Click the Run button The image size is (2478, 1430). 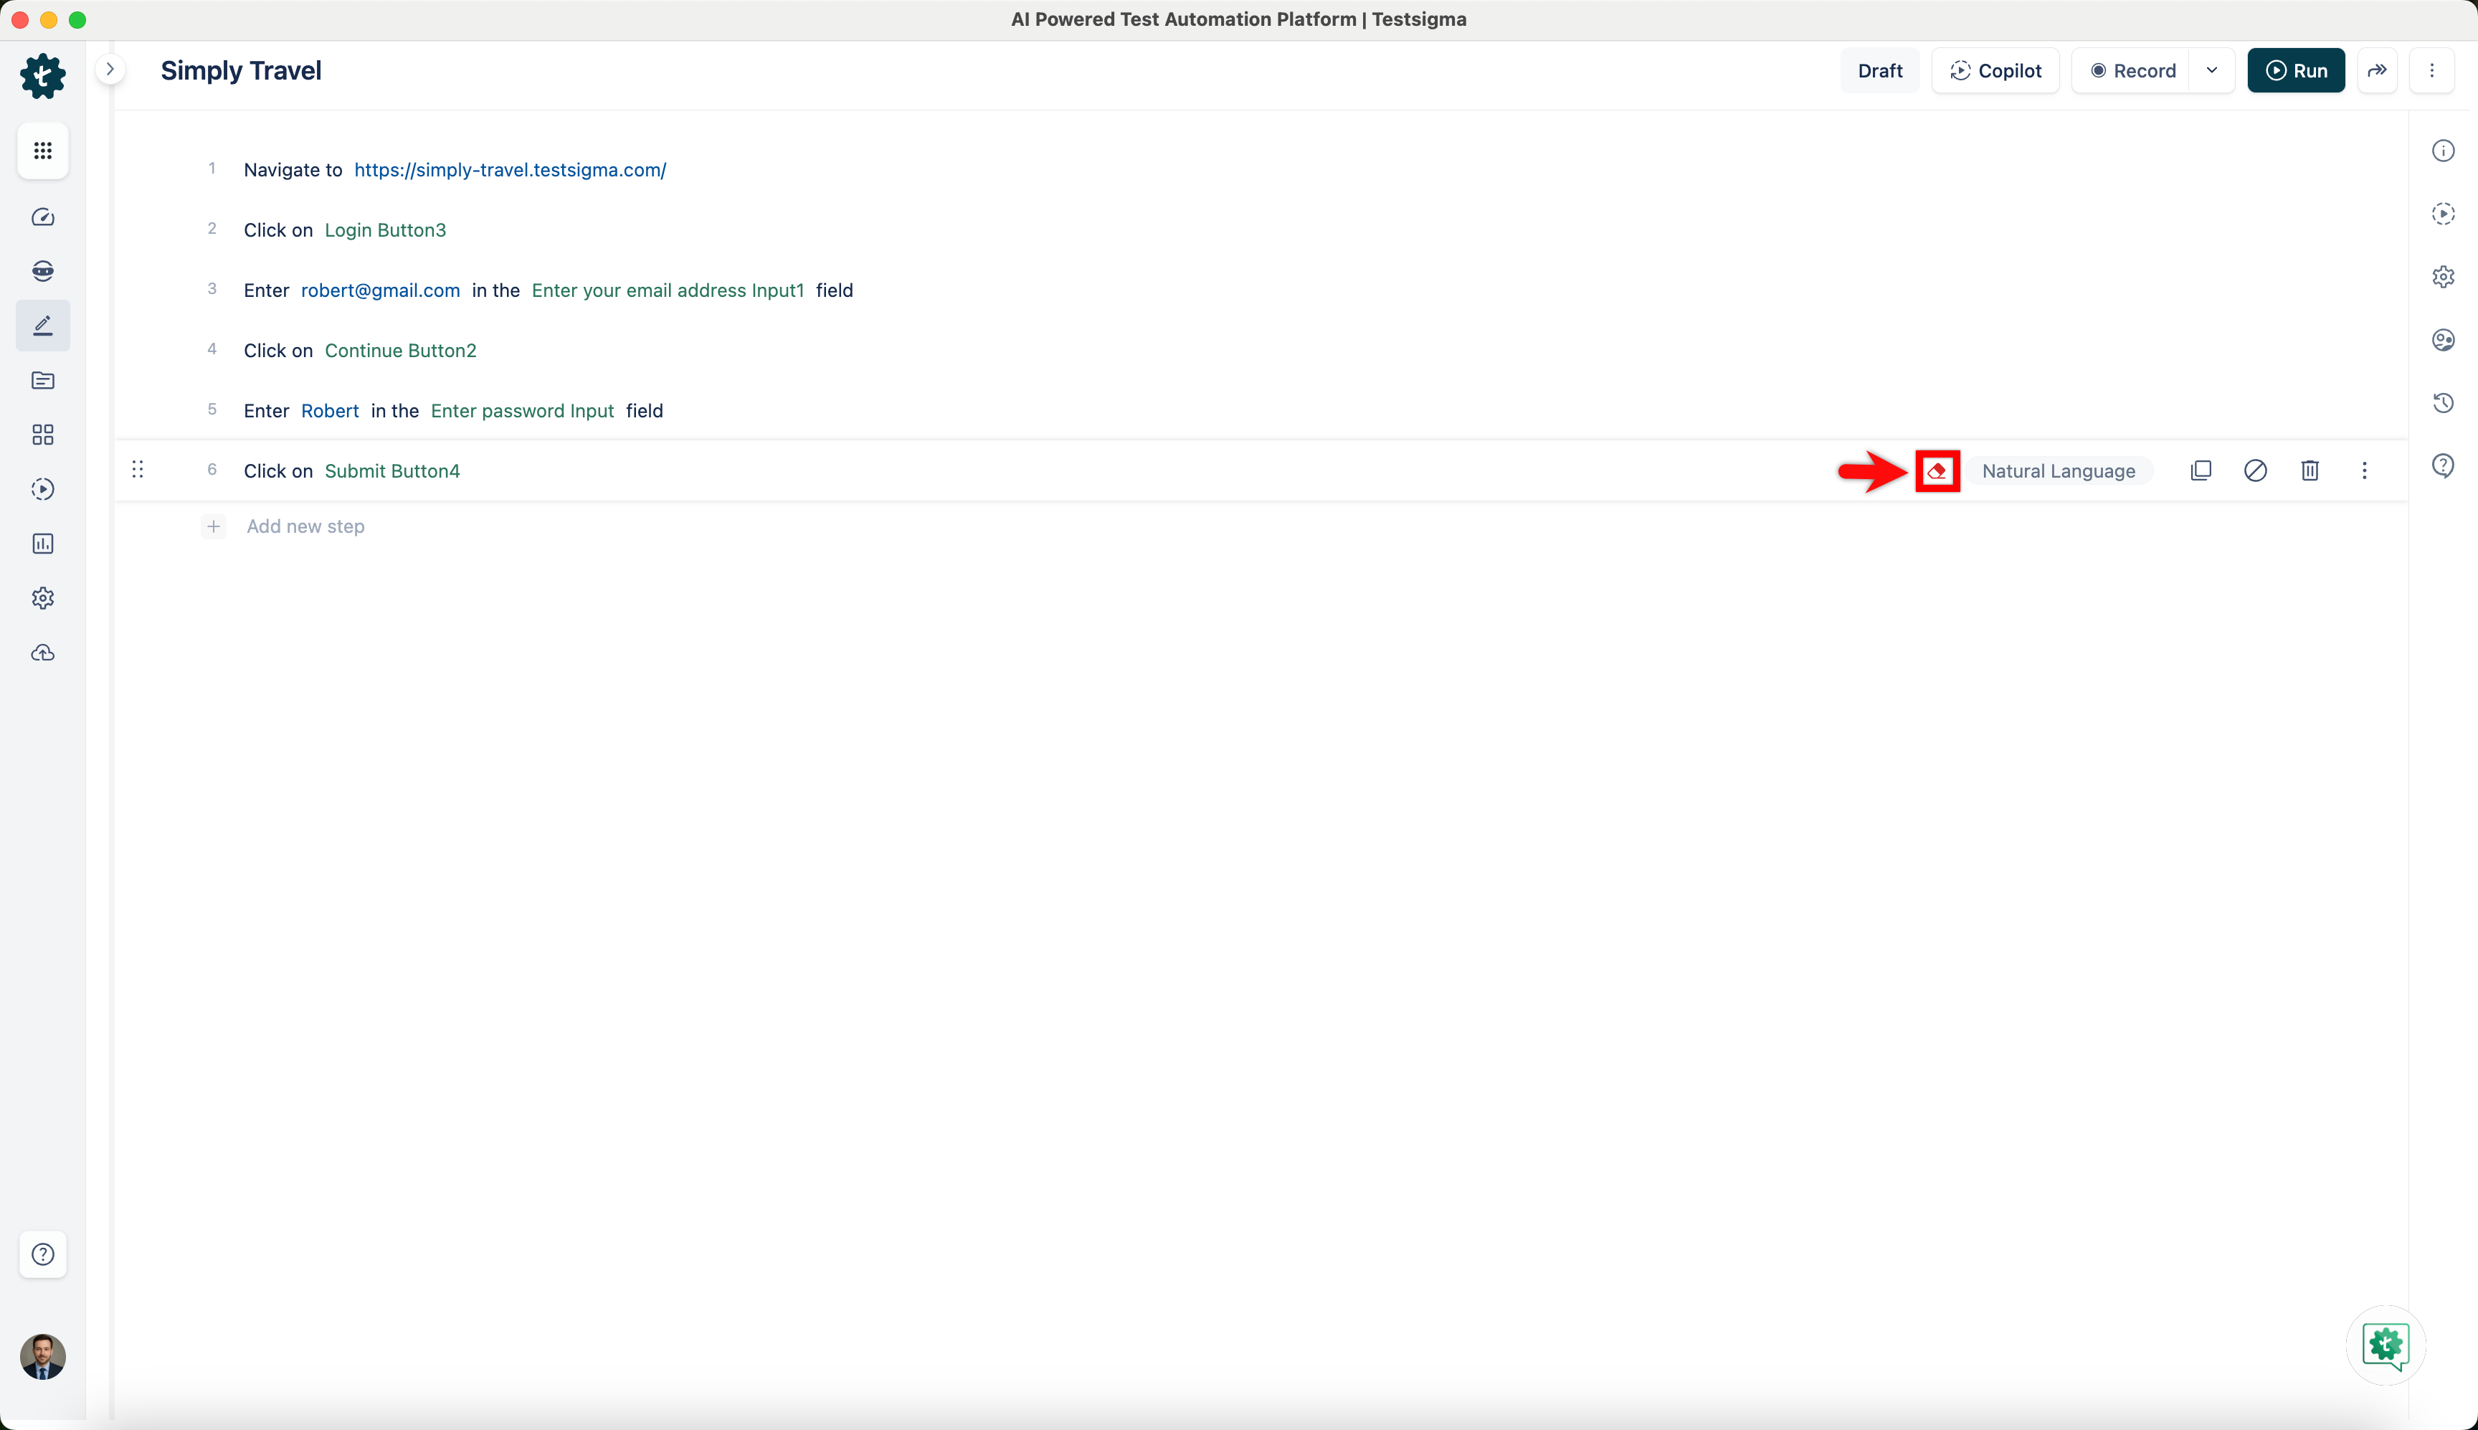2295,71
